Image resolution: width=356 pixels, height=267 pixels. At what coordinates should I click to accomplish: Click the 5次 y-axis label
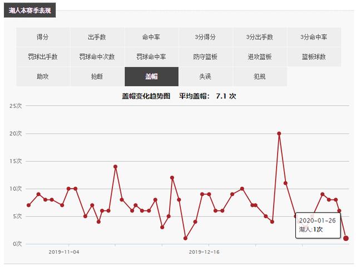[x=17, y=216]
